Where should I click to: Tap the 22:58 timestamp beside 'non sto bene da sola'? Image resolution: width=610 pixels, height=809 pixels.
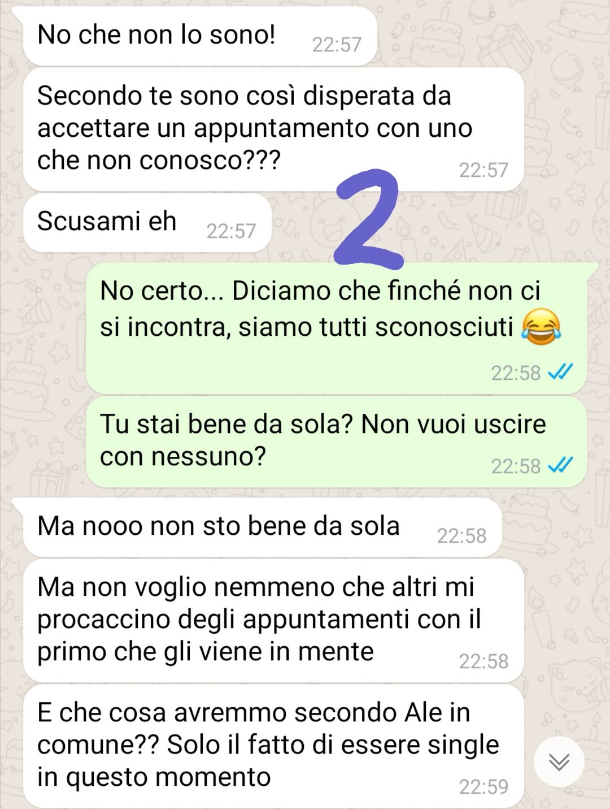coord(461,536)
